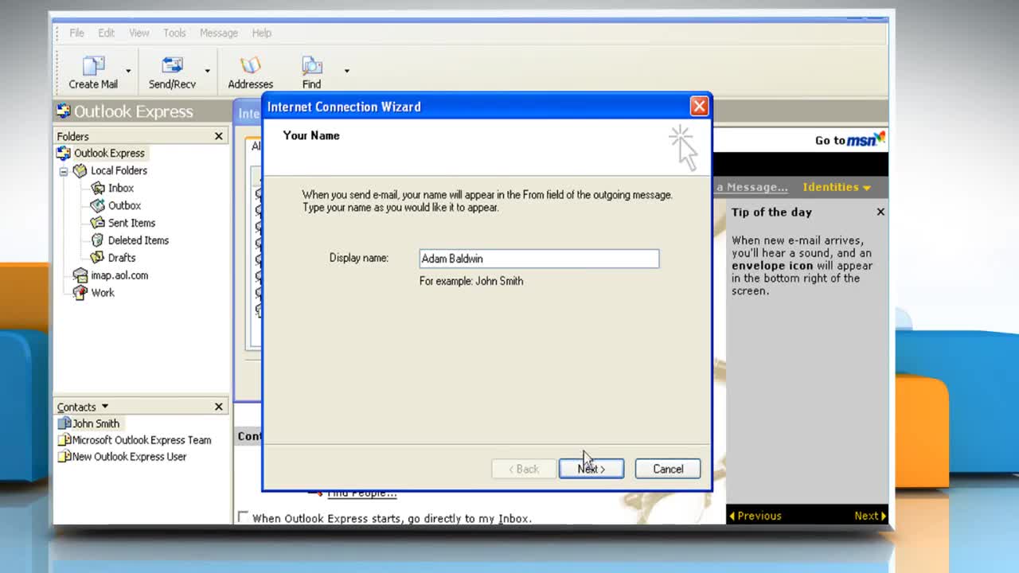The image size is (1019, 573).
Task: Open the Tools menu
Action: click(174, 33)
